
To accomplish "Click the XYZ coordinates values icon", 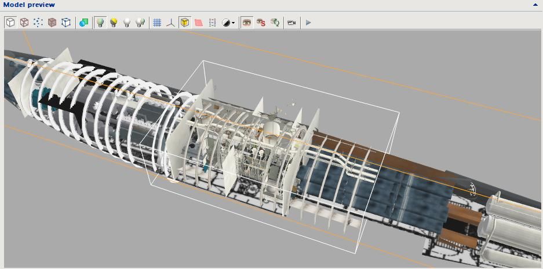I will pyautogui.click(x=213, y=23).
